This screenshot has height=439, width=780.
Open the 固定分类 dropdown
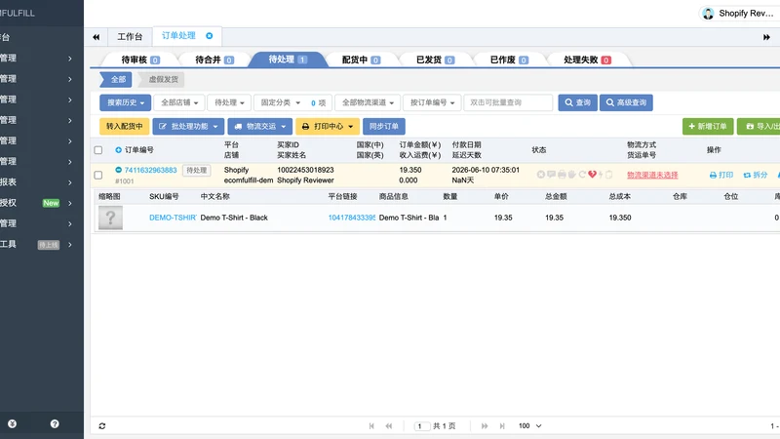tap(280, 102)
